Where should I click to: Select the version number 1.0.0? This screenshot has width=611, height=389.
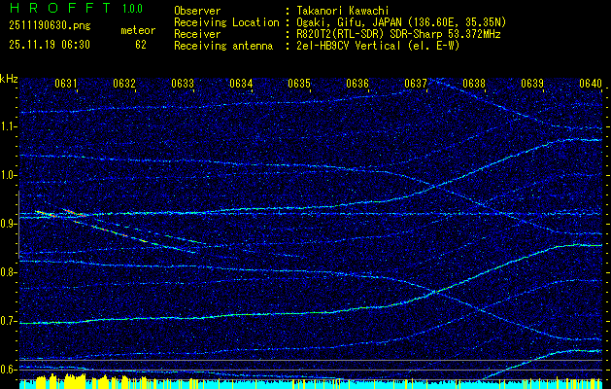click(x=132, y=8)
